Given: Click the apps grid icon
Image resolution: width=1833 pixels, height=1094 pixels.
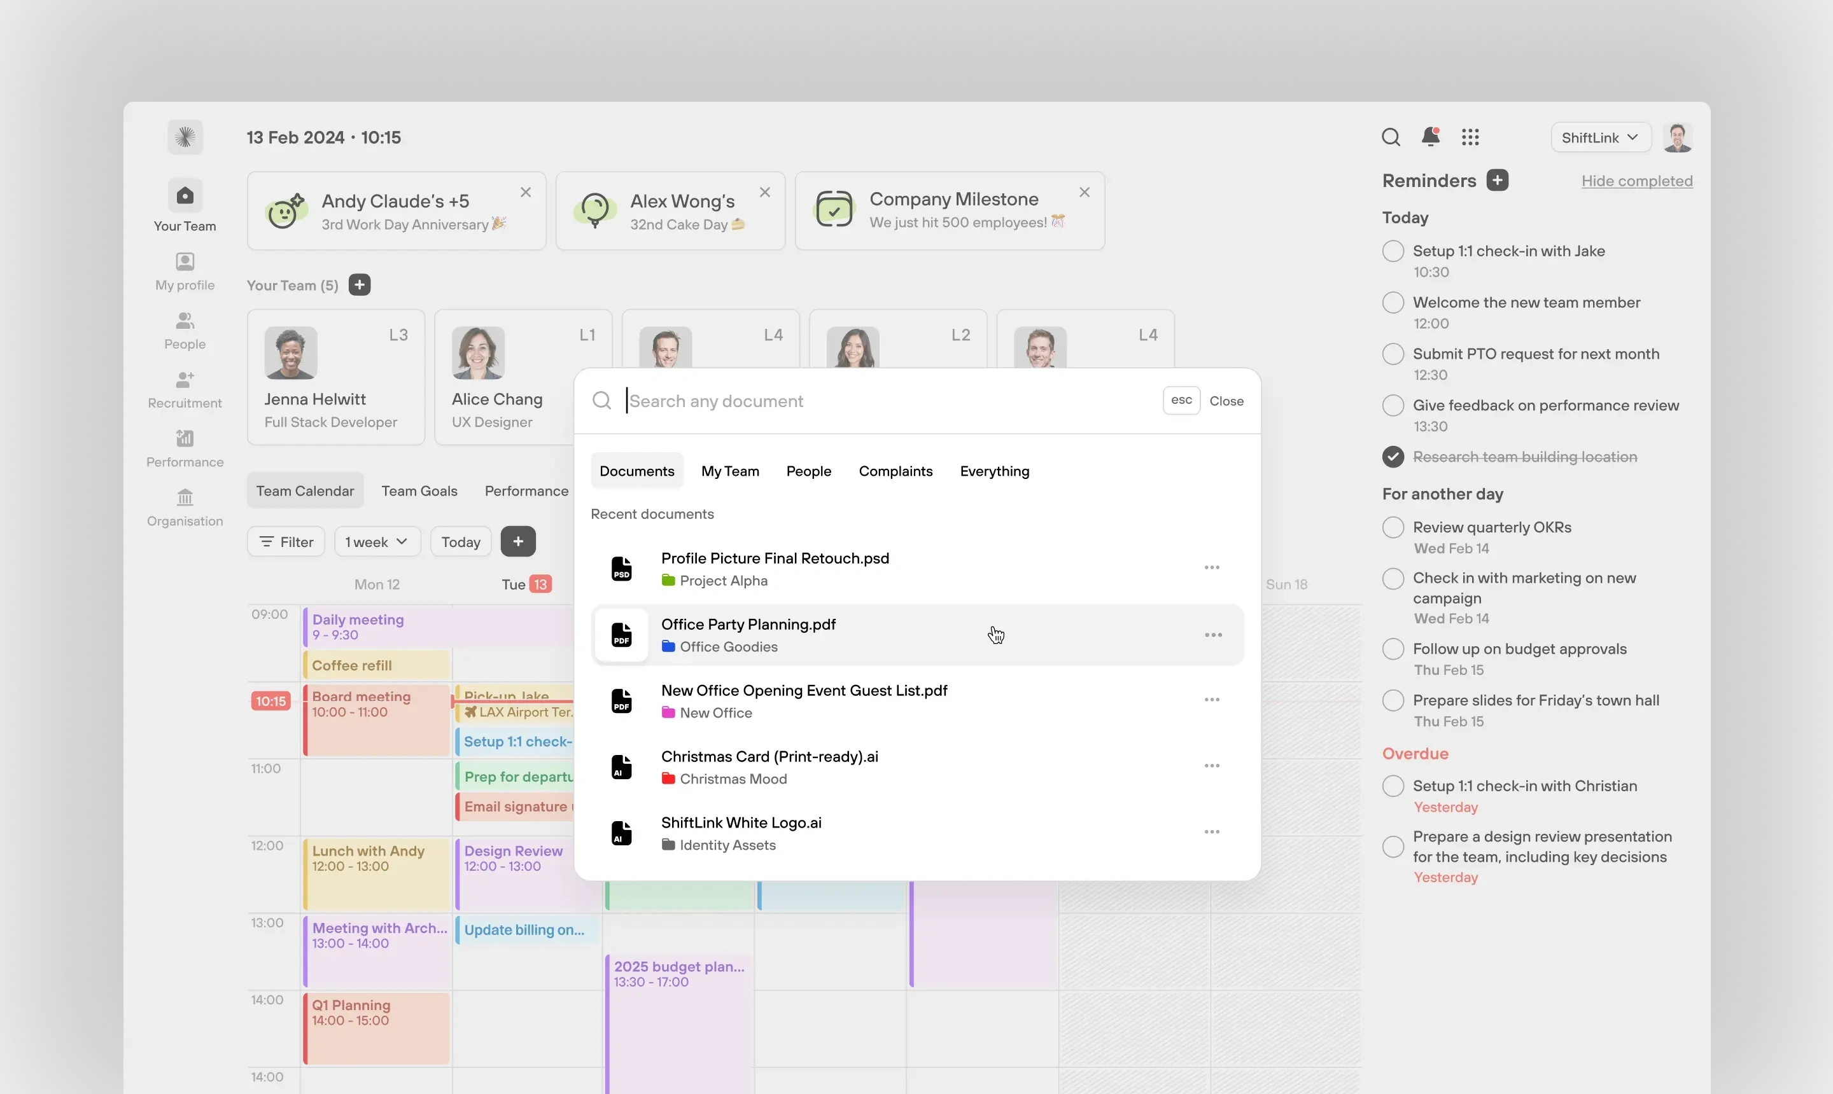Looking at the screenshot, I should pyautogui.click(x=1470, y=137).
